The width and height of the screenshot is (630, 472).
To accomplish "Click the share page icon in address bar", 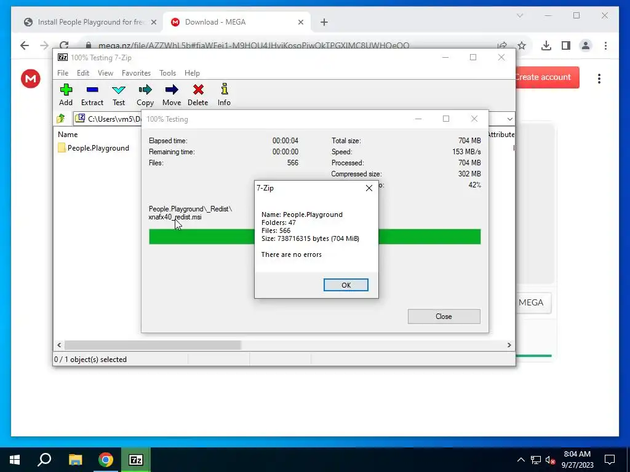I will click(x=502, y=45).
